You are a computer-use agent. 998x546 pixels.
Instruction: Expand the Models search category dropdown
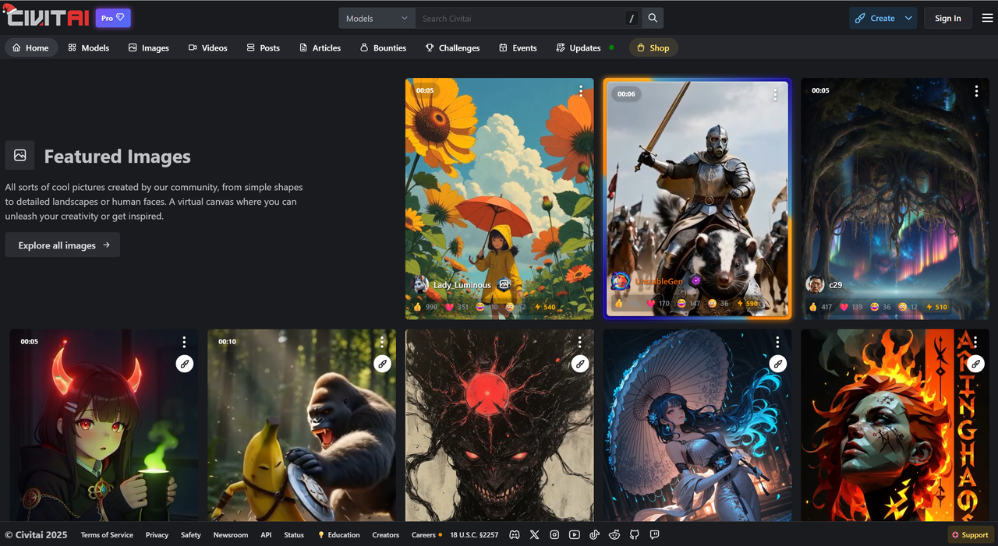(377, 18)
